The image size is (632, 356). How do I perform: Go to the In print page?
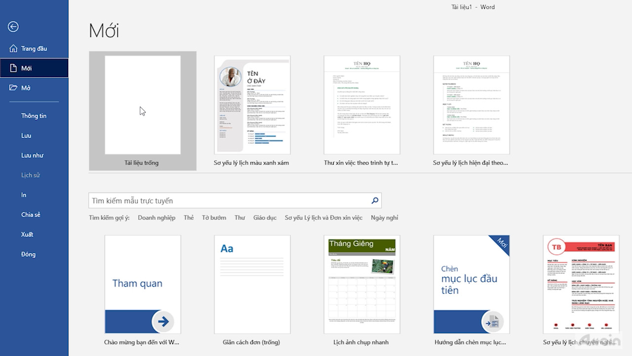pos(24,195)
